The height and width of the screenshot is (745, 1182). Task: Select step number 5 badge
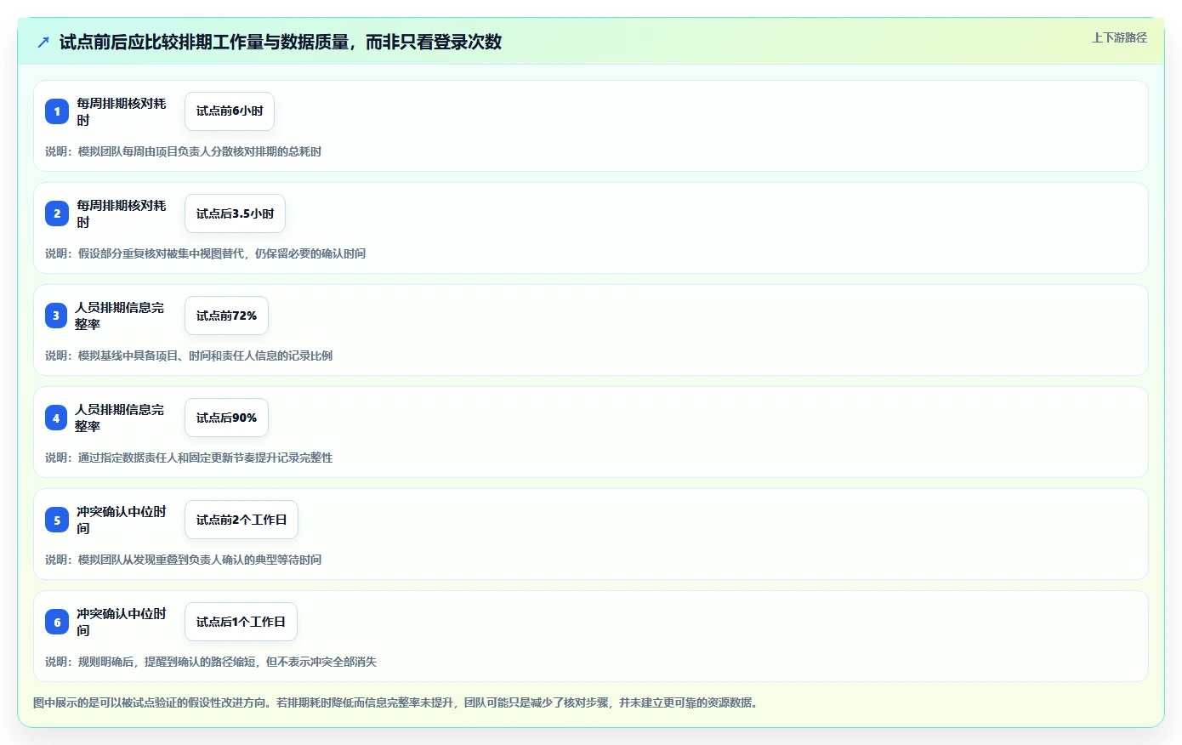(57, 520)
